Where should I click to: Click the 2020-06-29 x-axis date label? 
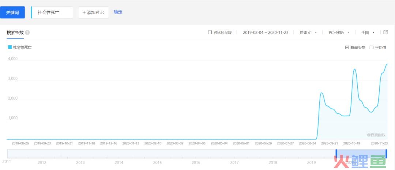click(263, 143)
